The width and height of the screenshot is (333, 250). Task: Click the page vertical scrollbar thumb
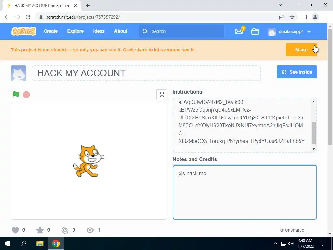click(x=330, y=87)
